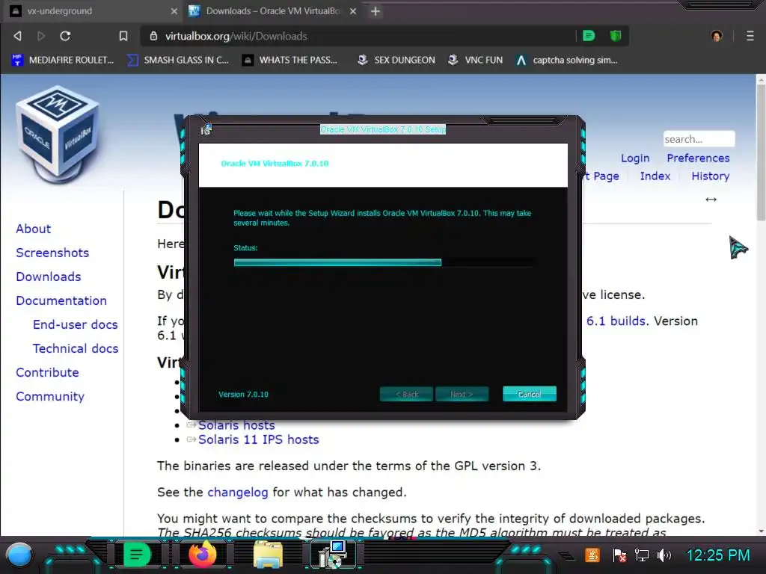Expand hidden tray icons arrow
766x574 pixels.
(x=567, y=555)
